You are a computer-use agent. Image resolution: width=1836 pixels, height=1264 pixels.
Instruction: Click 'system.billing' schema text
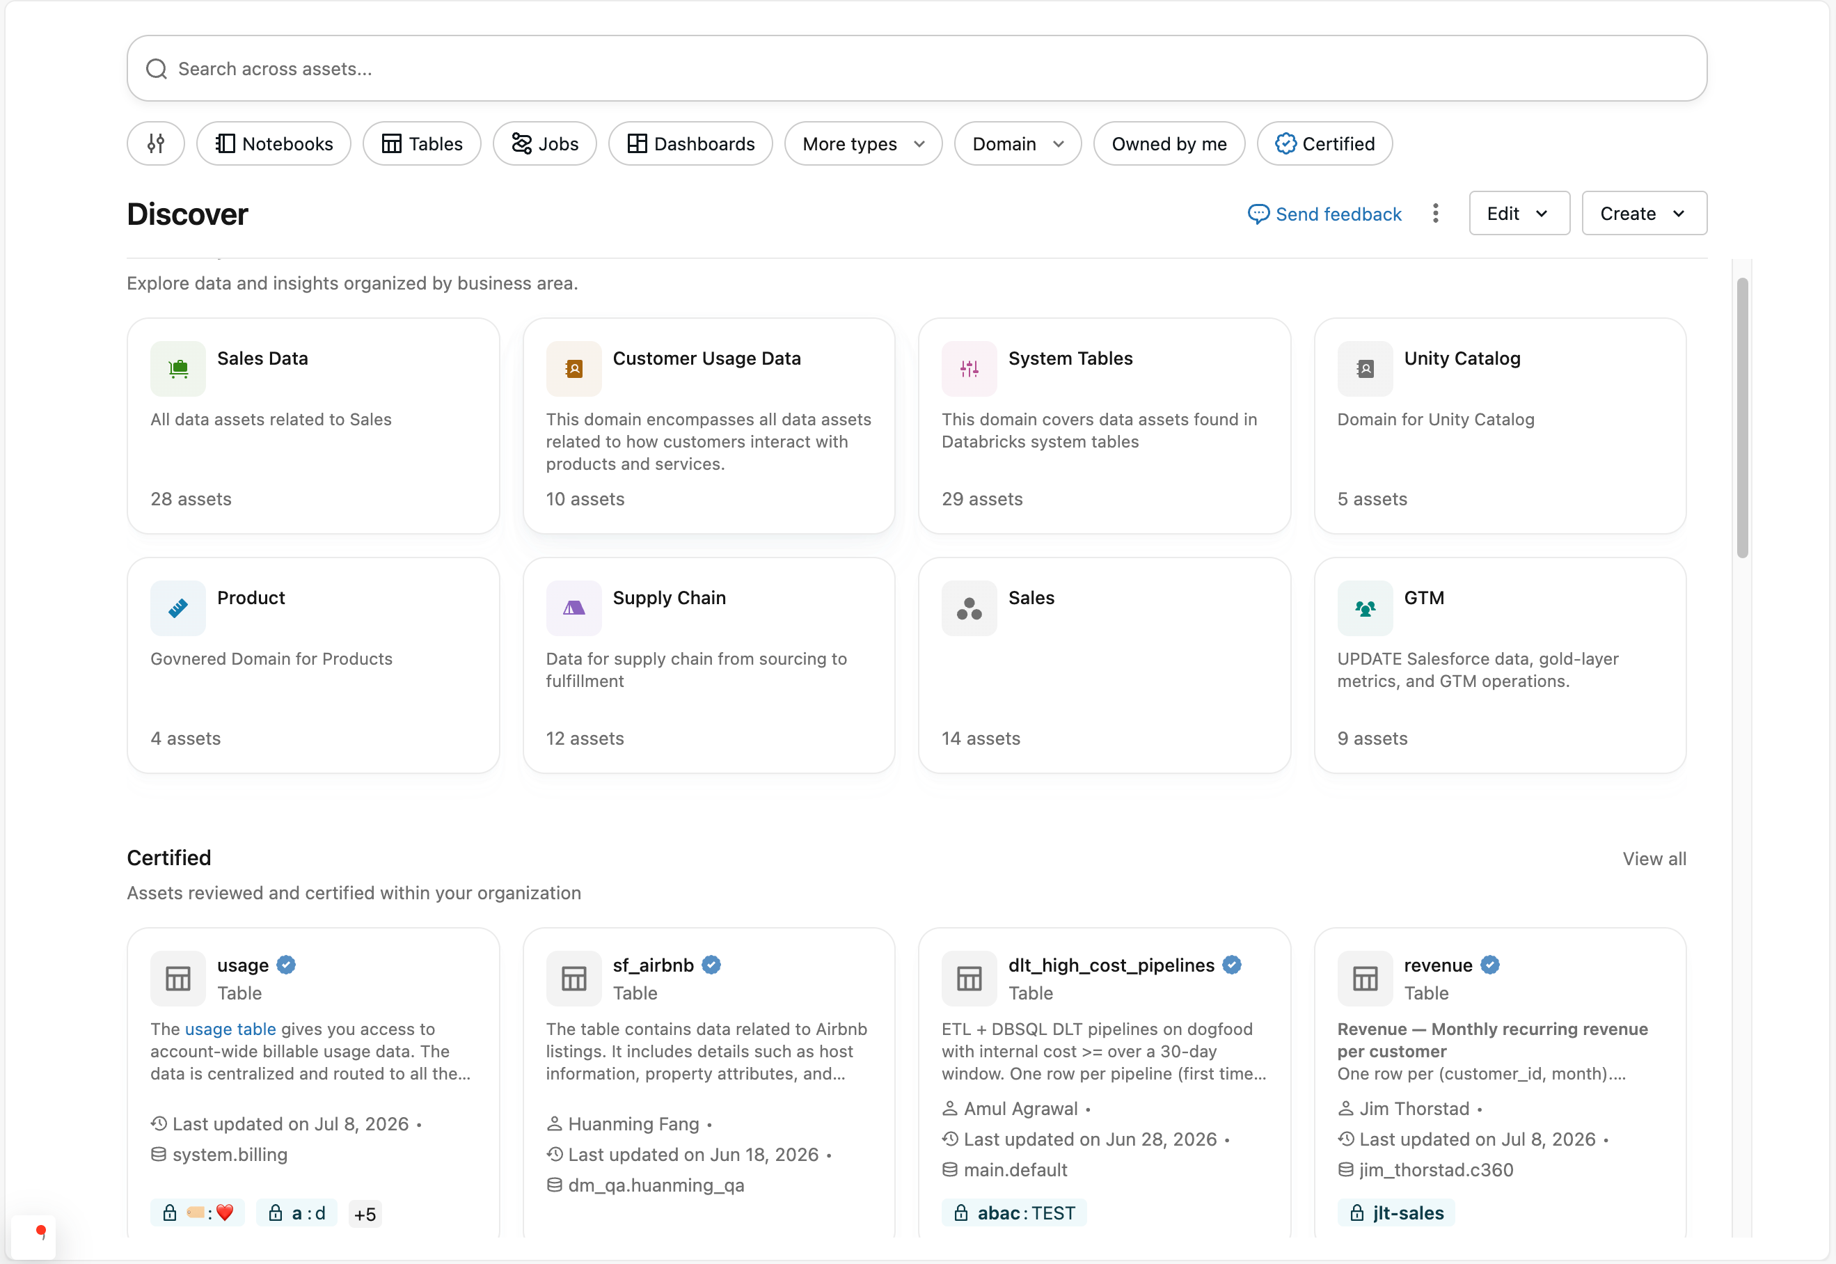[230, 1155]
